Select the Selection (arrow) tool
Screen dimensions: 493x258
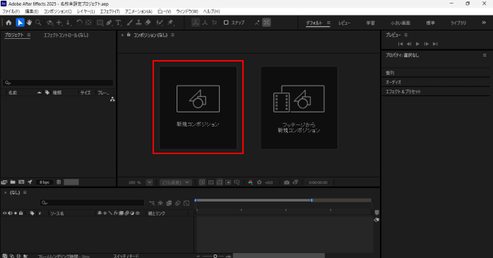pyautogui.click(x=20, y=23)
